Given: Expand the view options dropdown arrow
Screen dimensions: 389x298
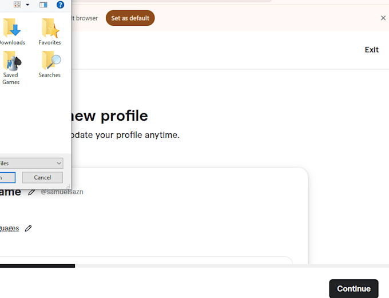Looking at the screenshot, I should pos(27,5).
